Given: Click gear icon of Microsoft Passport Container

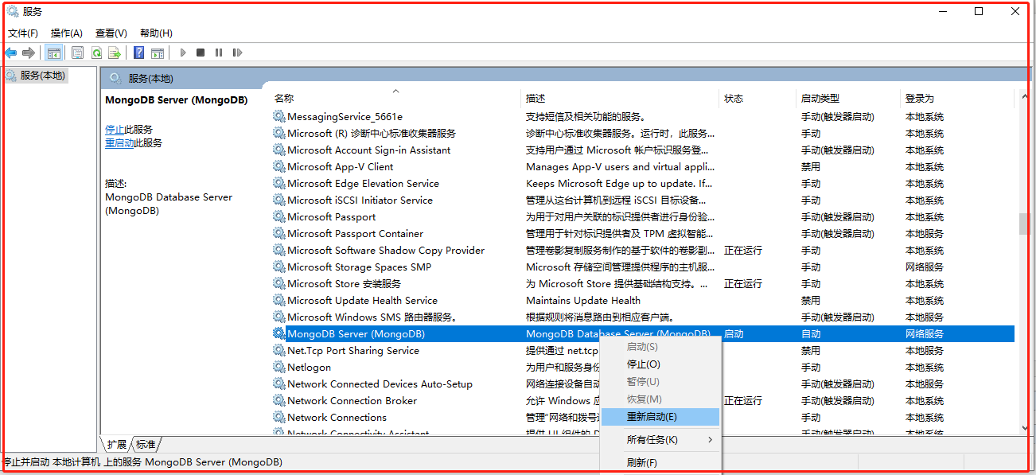Looking at the screenshot, I should (279, 233).
